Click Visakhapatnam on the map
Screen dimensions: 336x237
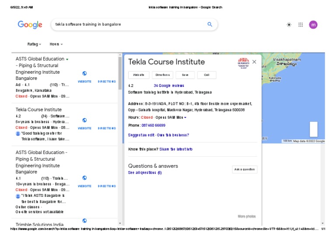(287, 62)
